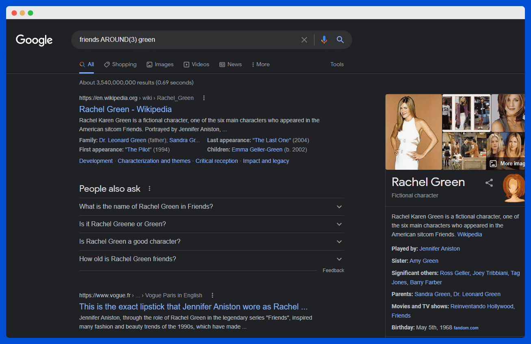Jump to Development section link
The image size is (531, 344).
[96, 161]
